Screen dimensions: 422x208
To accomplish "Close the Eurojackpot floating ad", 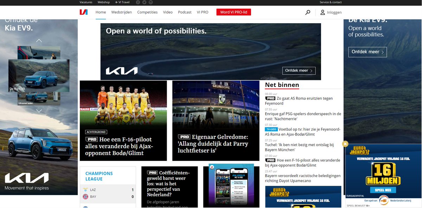I will 345,144.
